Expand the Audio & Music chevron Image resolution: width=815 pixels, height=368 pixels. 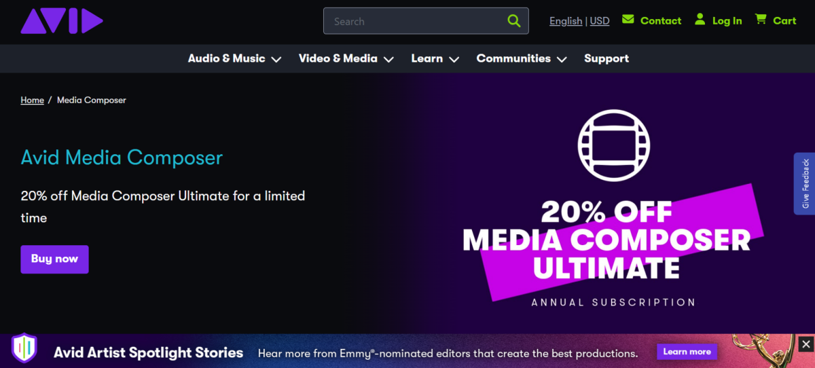[276, 60]
